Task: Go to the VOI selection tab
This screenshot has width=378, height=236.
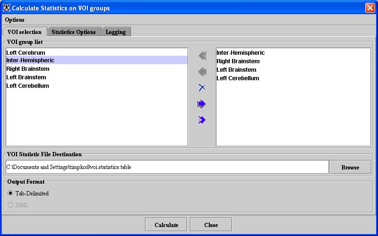Action: pos(25,32)
